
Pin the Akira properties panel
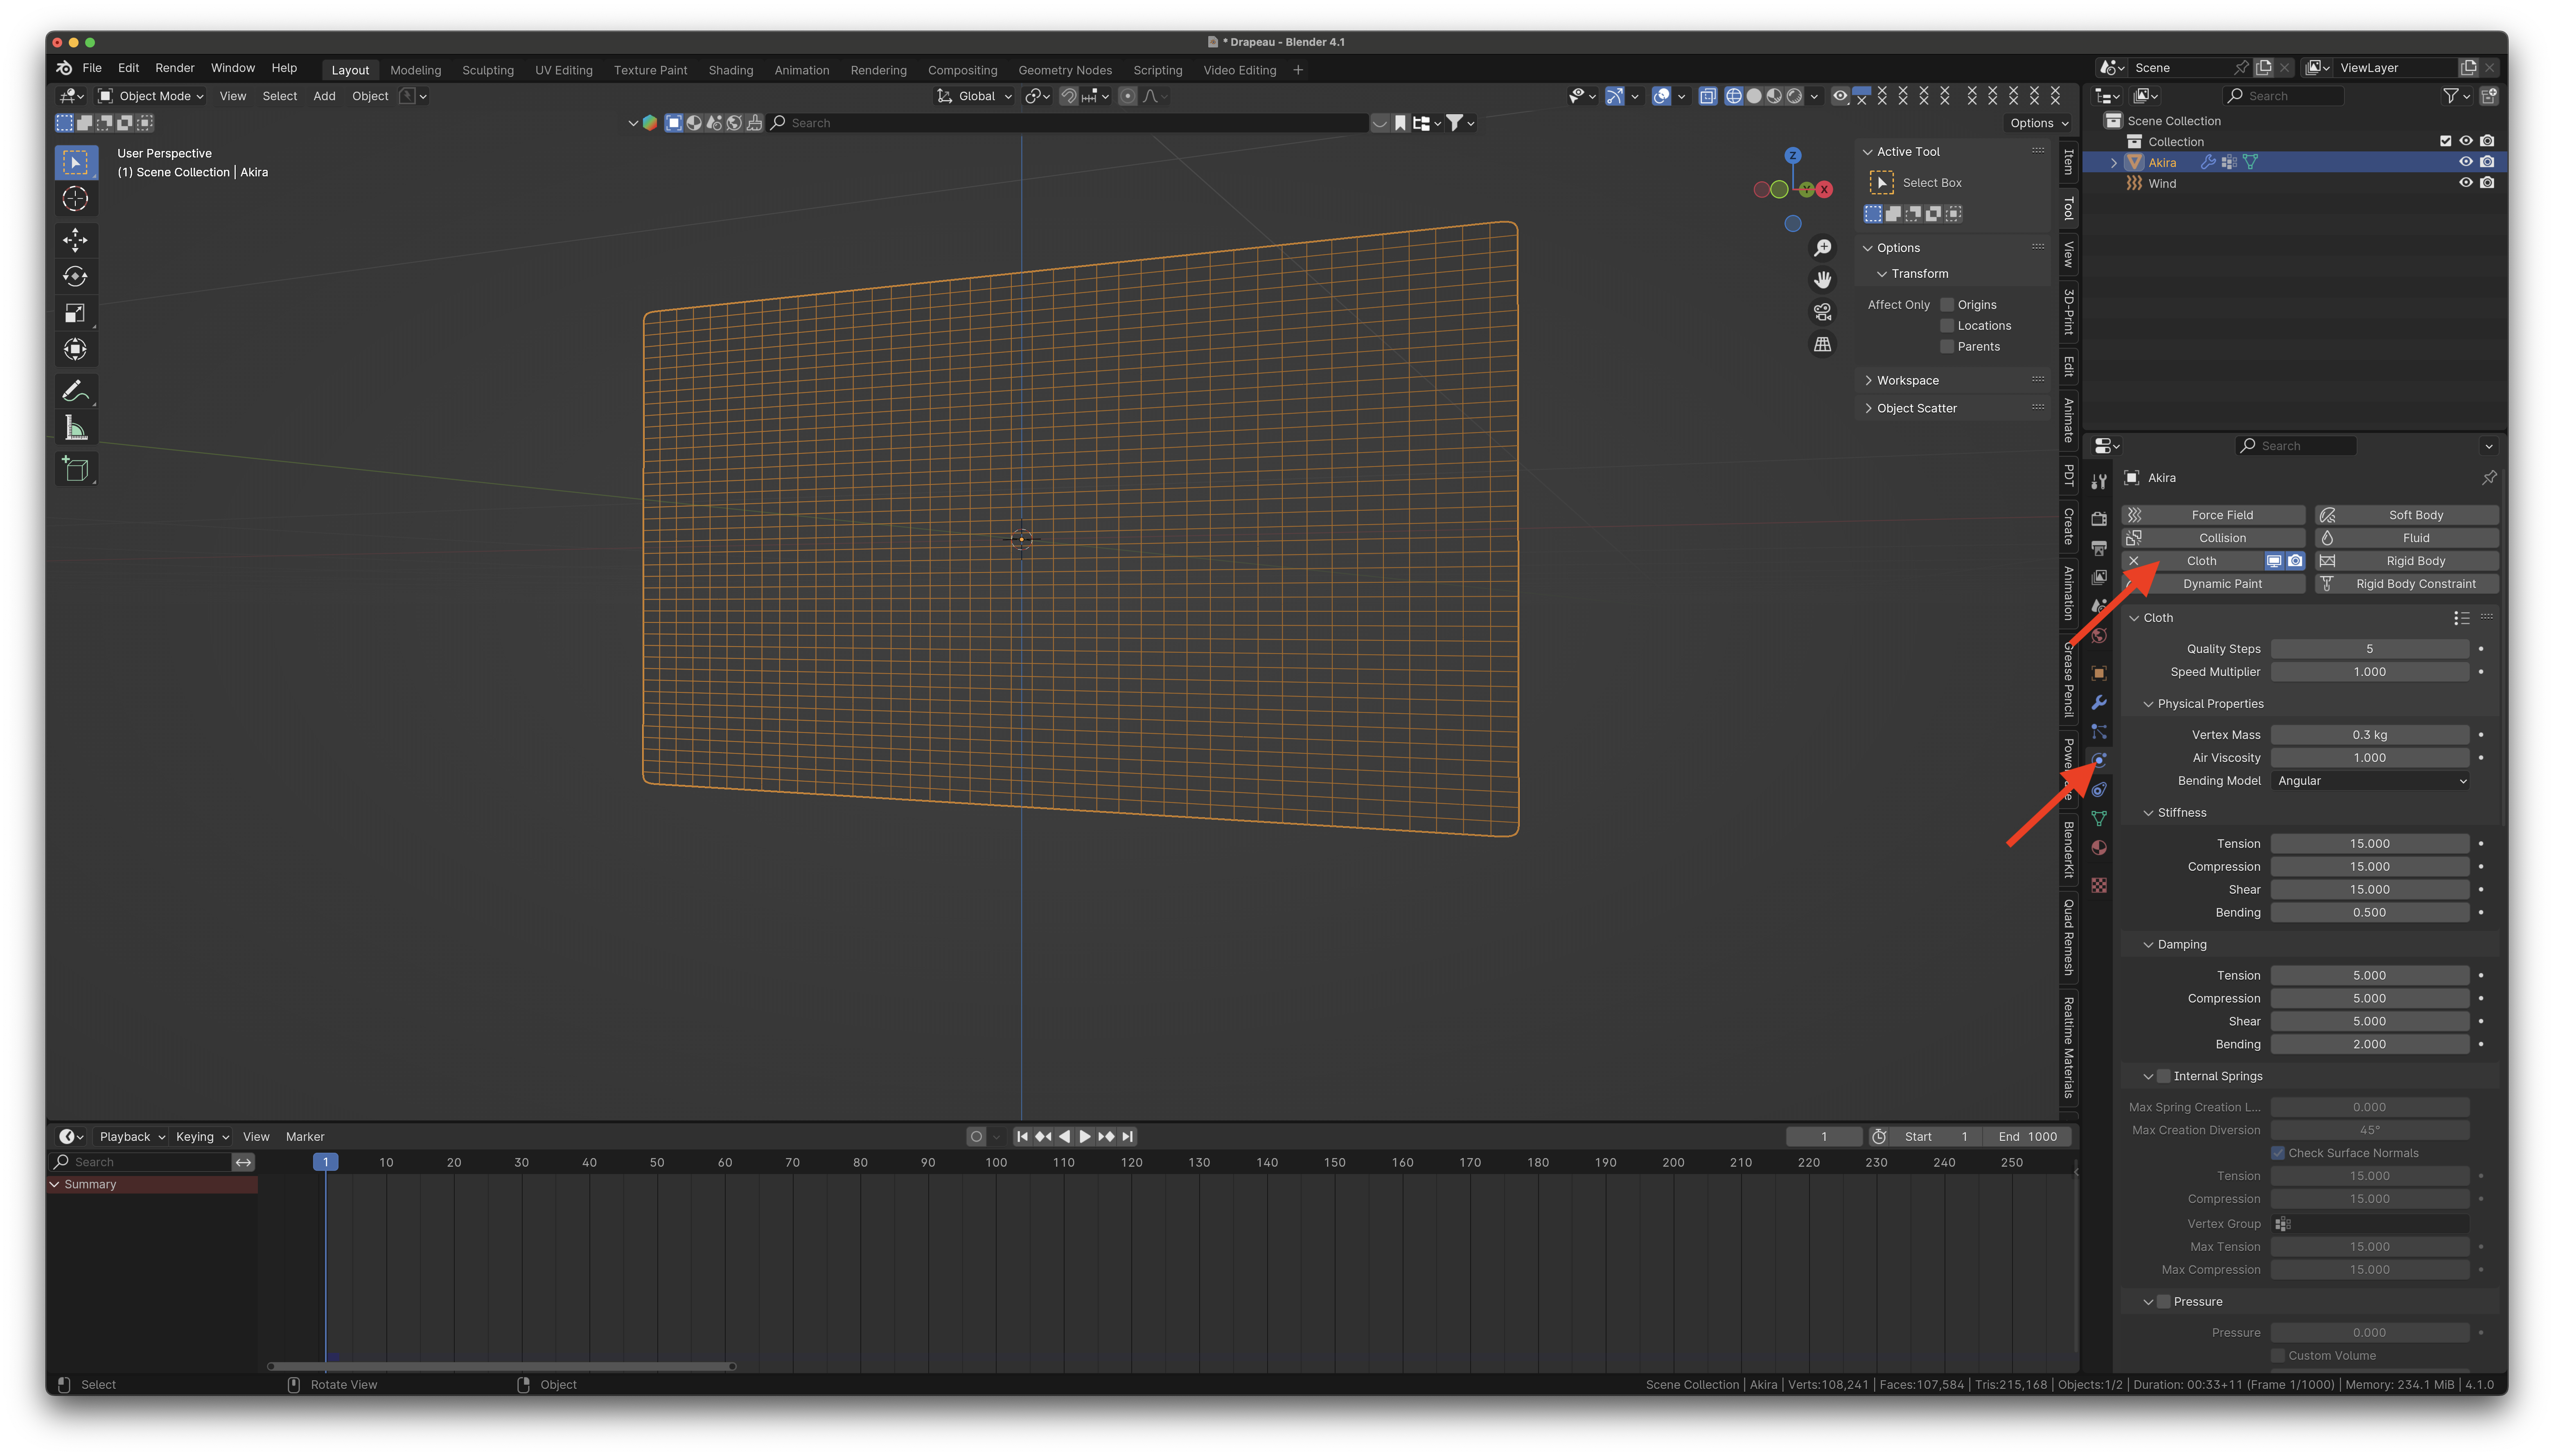pyautogui.click(x=2489, y=478)
